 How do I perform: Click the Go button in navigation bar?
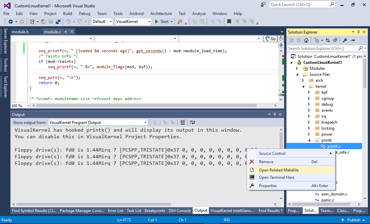click(x=270, y=39)
